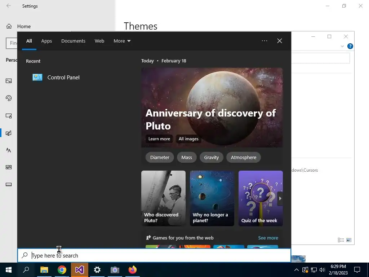369x277 pixels.
Task: Open Settings gear on taskbar
Action: [97, 270]
